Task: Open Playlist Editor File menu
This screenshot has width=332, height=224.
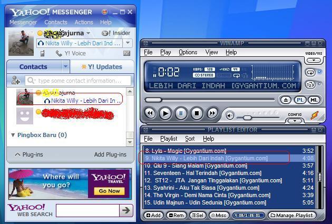Action: coord(148,139)
